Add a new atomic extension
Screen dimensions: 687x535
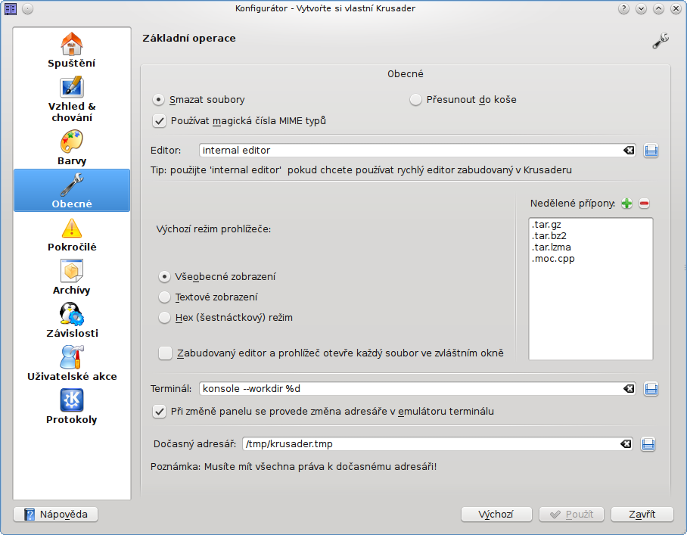[x=627, y=204]
